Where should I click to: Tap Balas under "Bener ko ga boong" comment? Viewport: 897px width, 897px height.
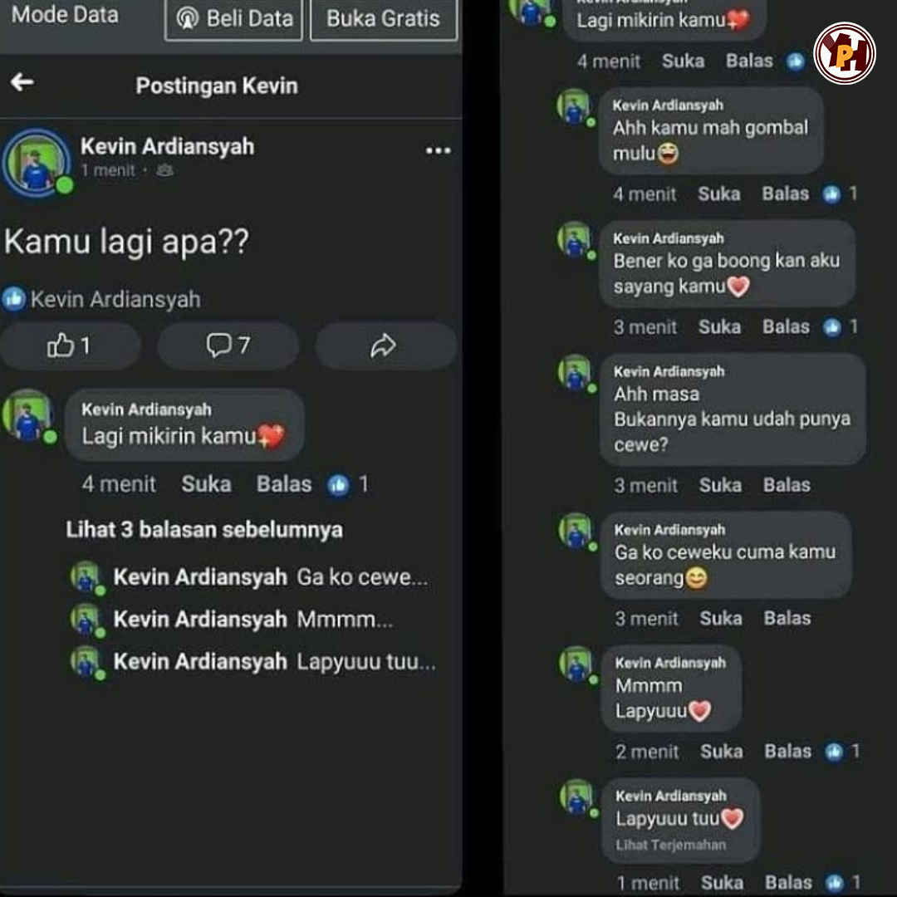pos(786,326)
